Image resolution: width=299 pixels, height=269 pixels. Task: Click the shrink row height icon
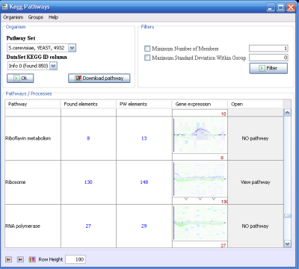coord(8,259)
